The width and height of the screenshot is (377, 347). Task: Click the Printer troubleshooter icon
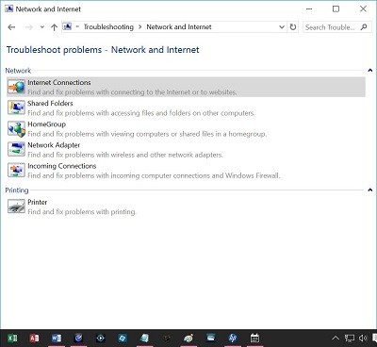click(x=16, y=207)
